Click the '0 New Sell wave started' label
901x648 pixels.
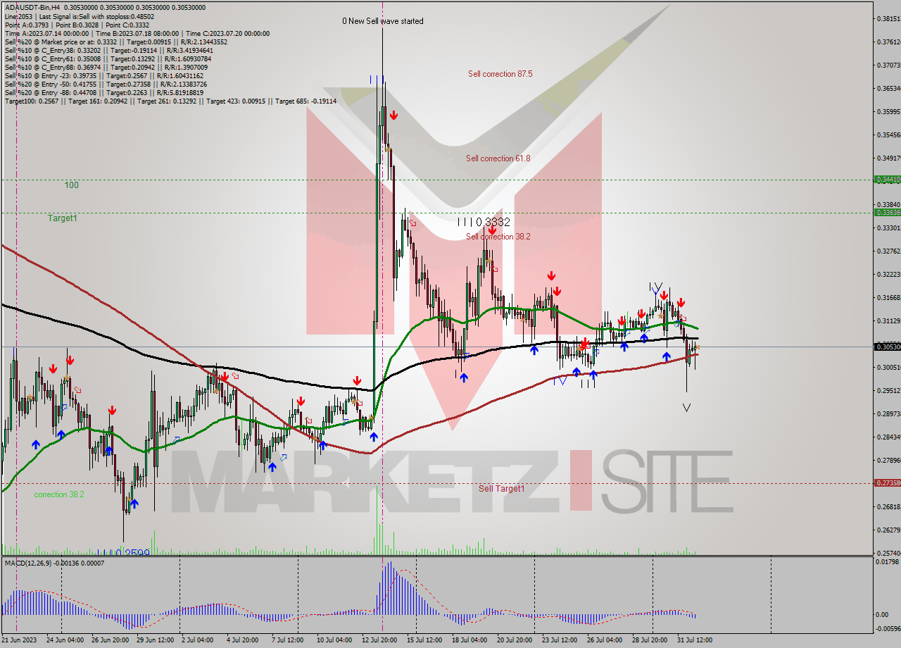click(383, 21)
